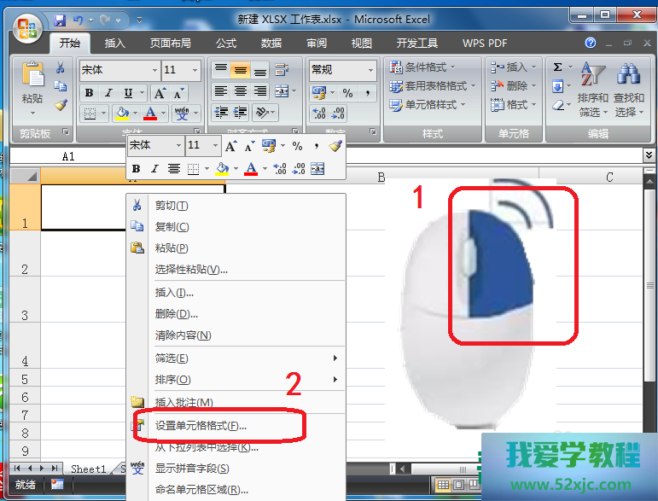
Task: Toggle Underline in the ribbon font group
Action: coord(129,93)
